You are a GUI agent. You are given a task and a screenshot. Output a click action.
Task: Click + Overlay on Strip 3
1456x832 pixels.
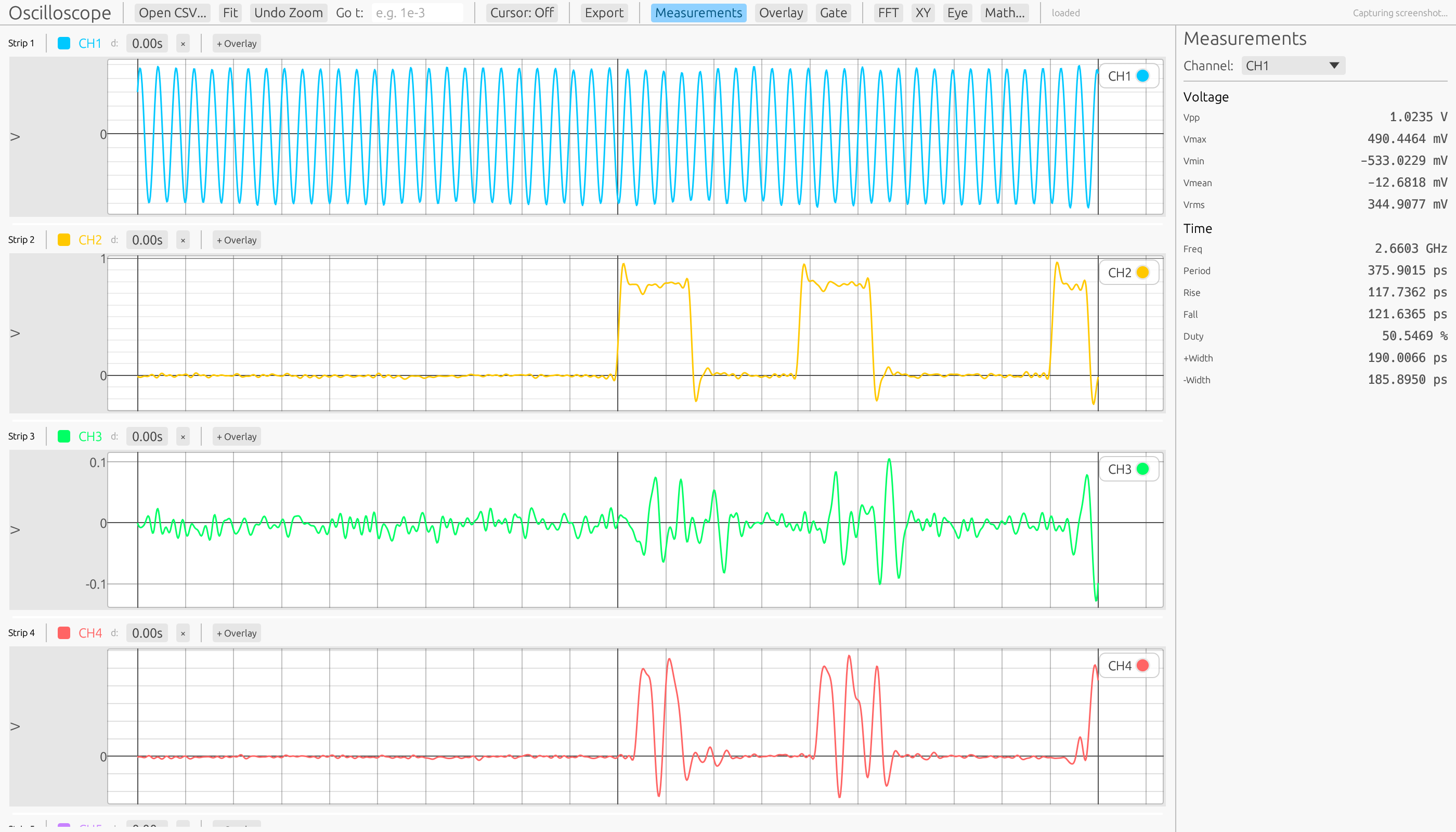(237, 437)
